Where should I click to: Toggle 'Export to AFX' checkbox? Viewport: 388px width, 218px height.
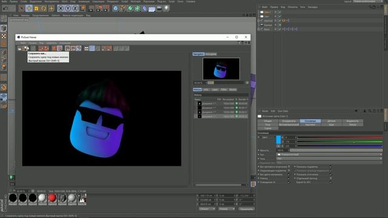point(330,182)
